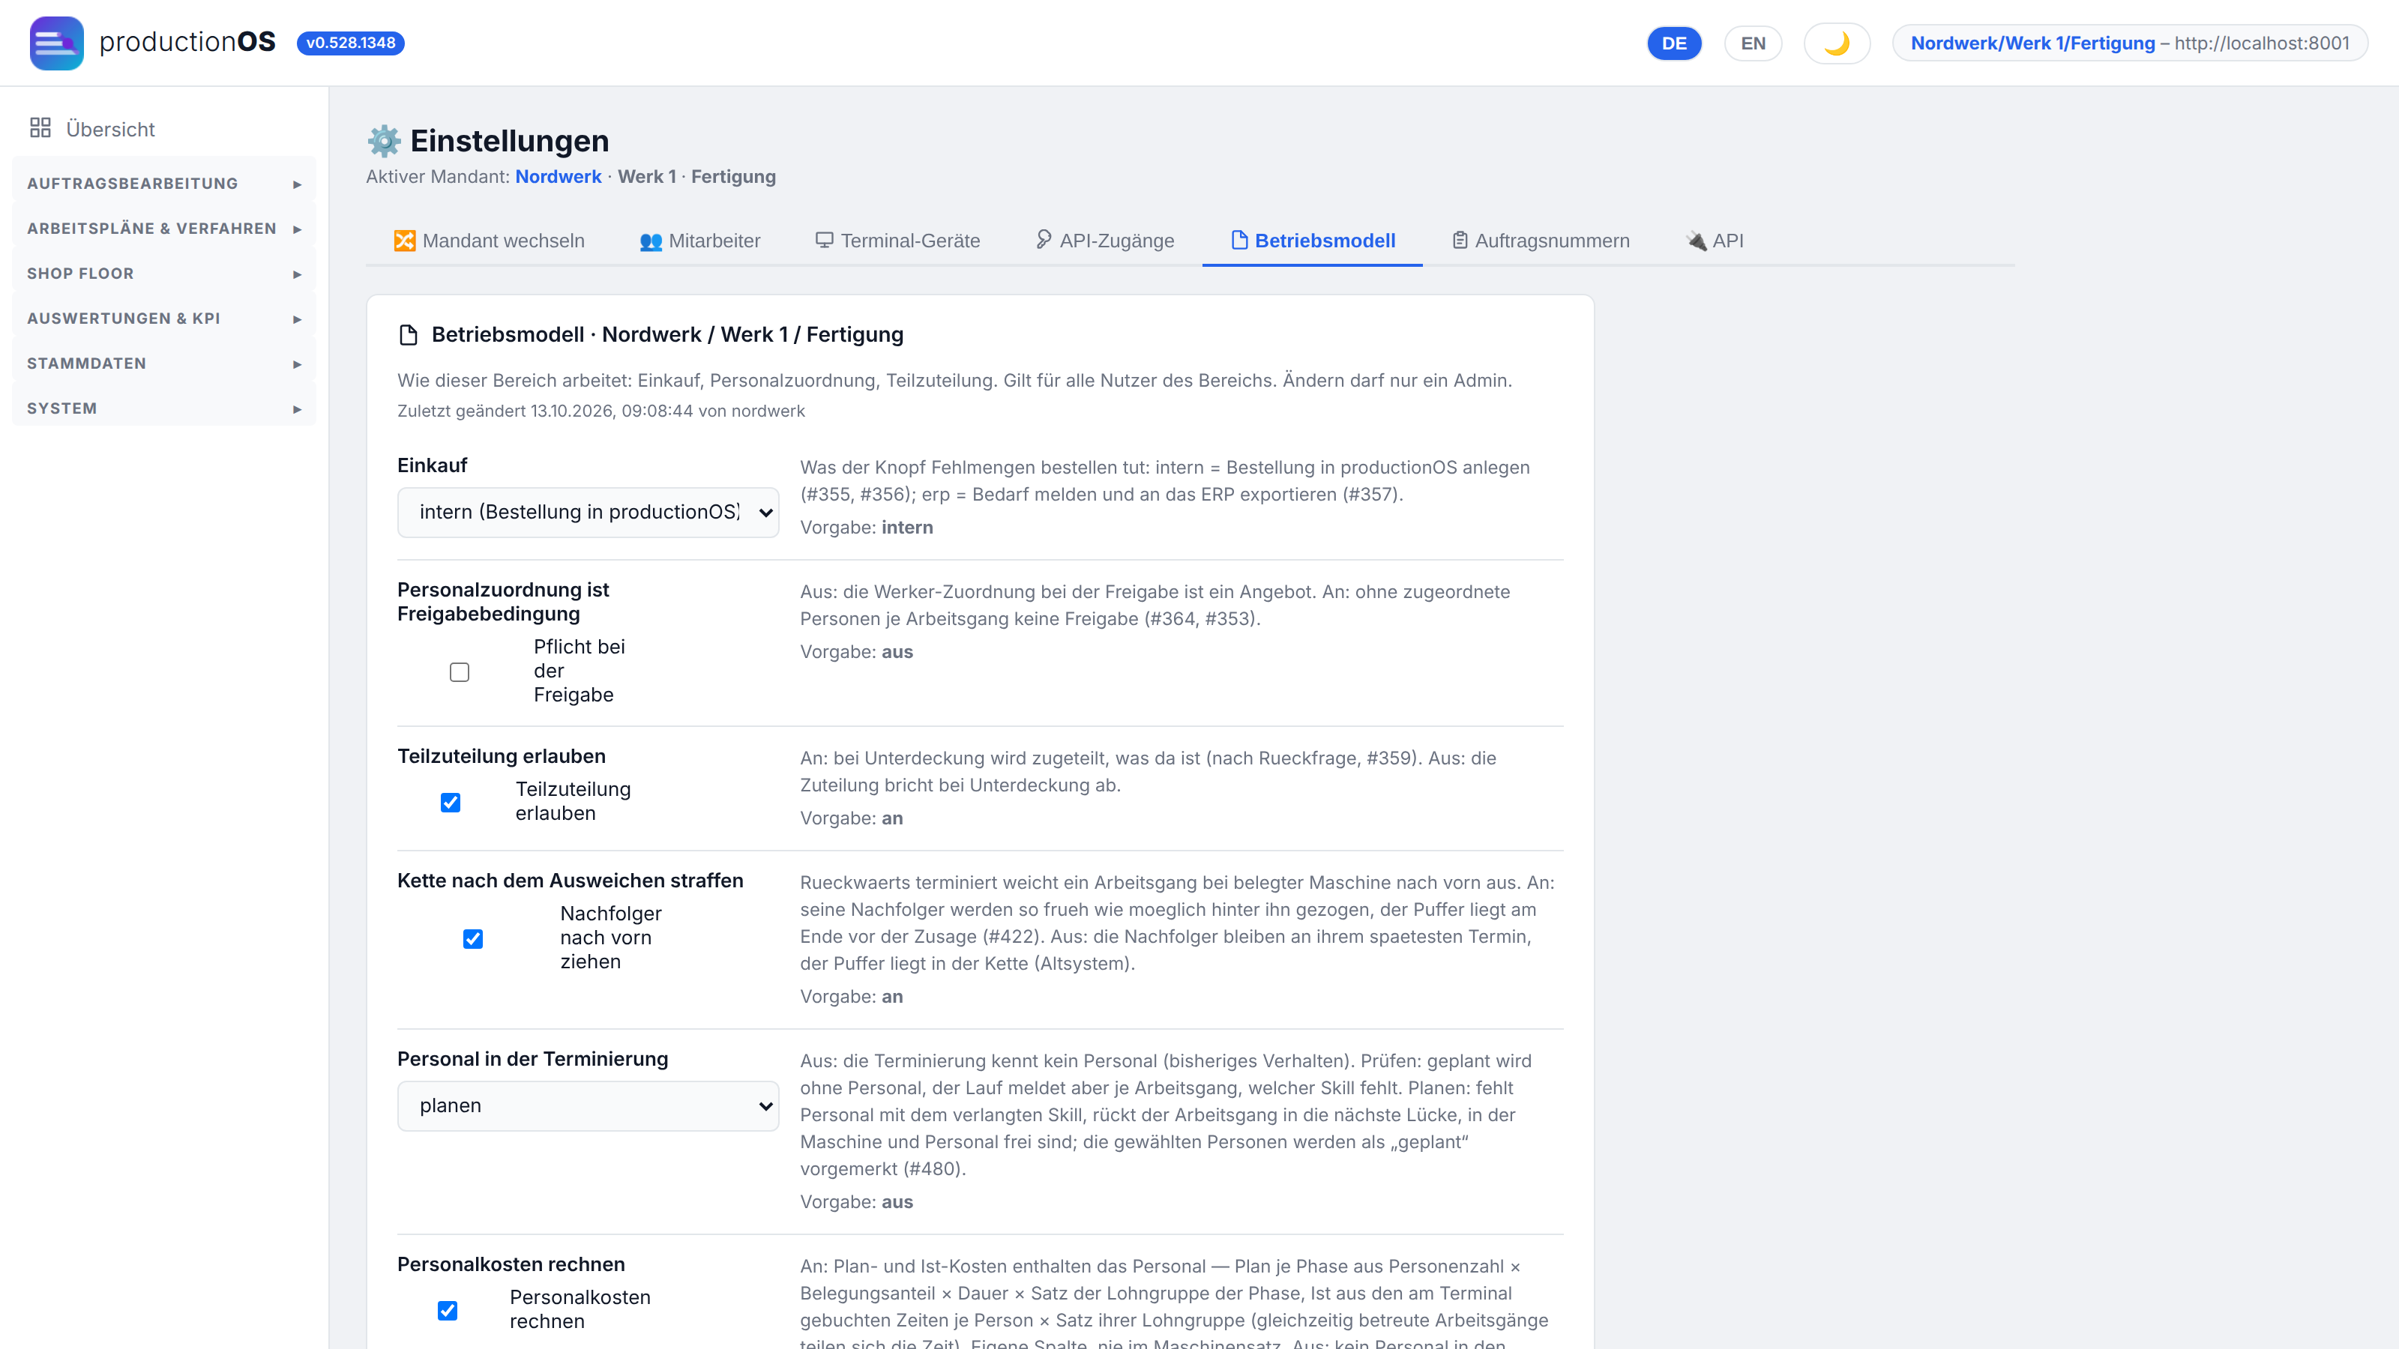Click document icon beside Betriebsmodell heading
Viewport: 2399px width, 1349px height.
[x=408, y=335]
